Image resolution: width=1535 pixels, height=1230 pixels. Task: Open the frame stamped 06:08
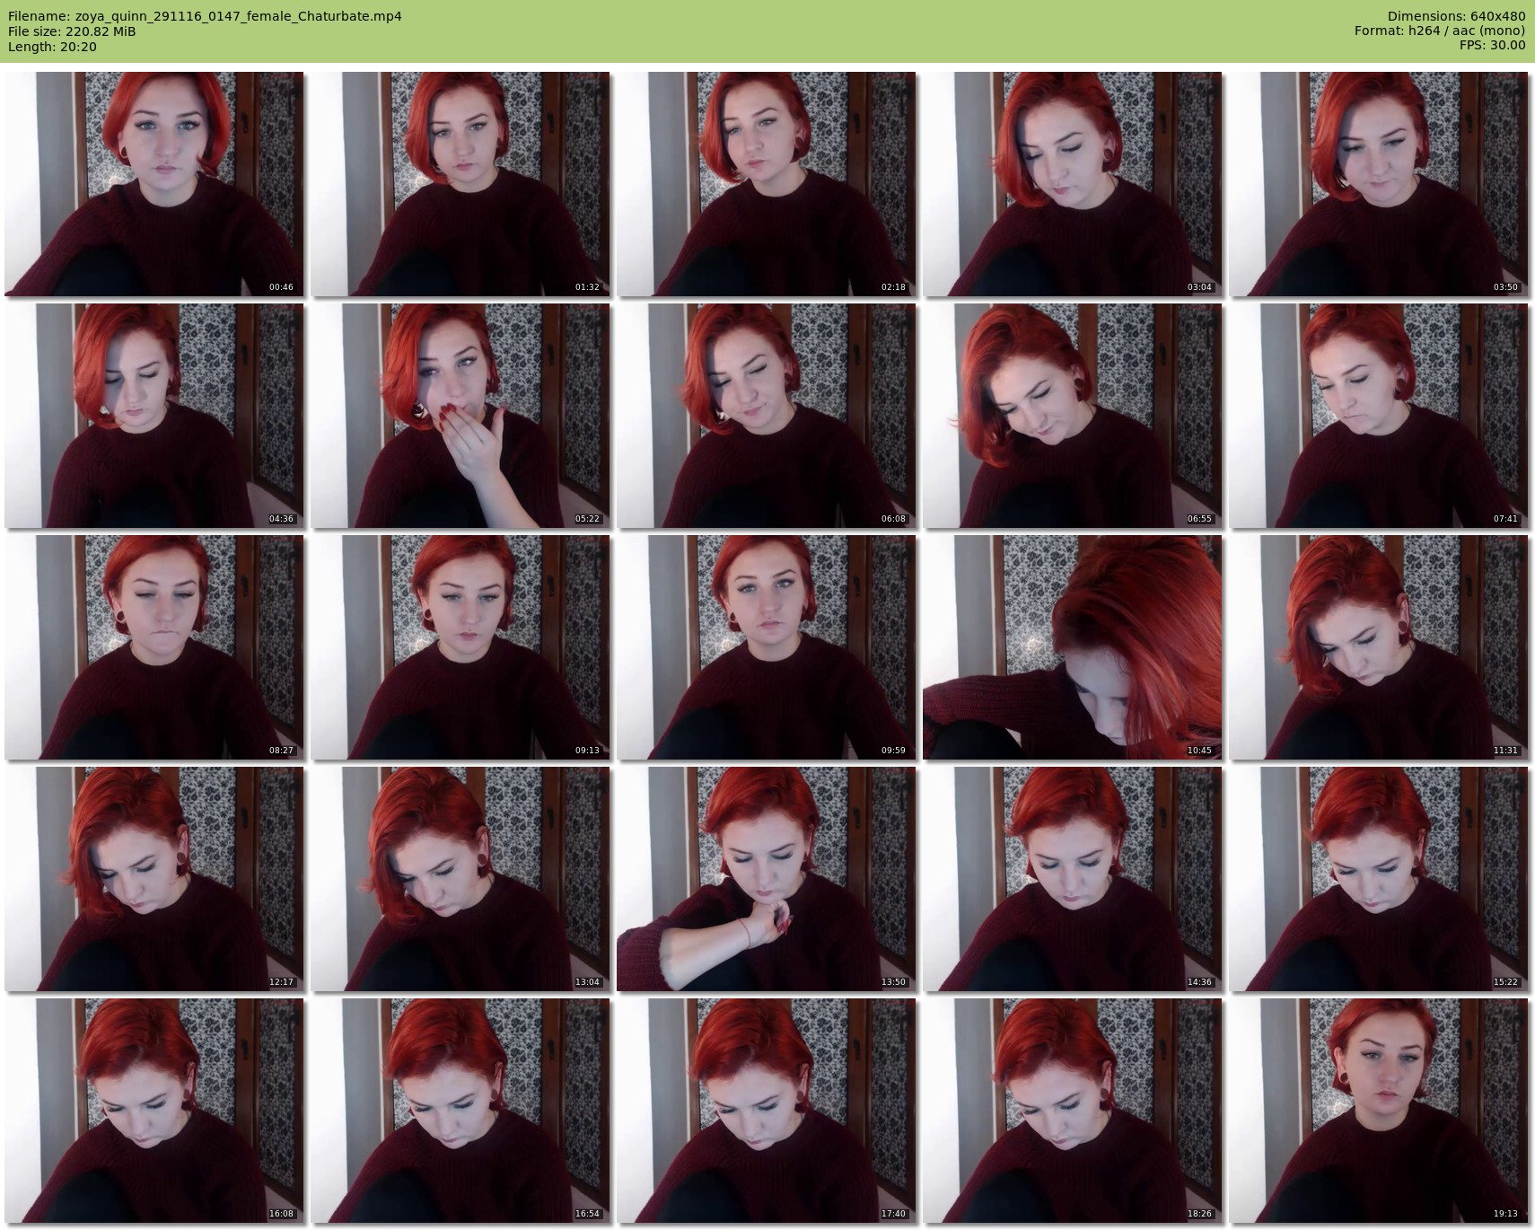pos(767,416)
